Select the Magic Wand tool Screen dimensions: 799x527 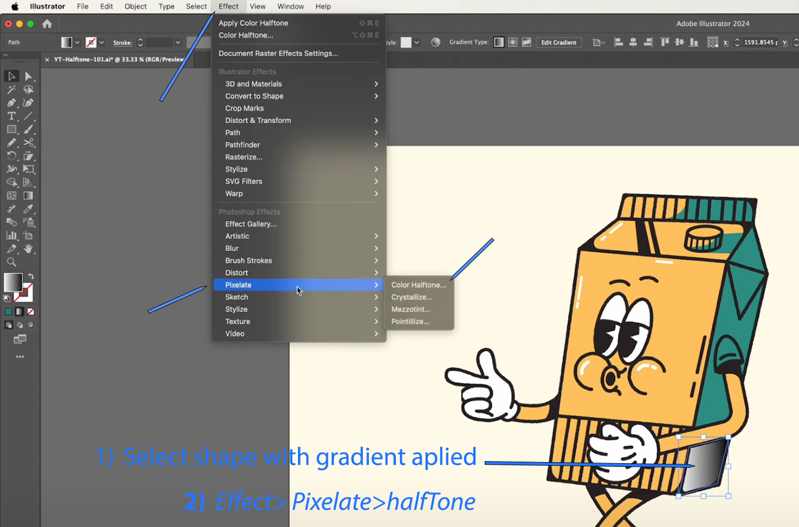pos(11,90)
